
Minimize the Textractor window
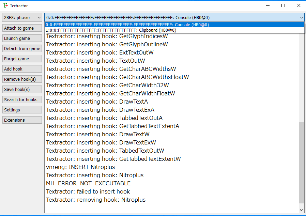coord(268,5)
